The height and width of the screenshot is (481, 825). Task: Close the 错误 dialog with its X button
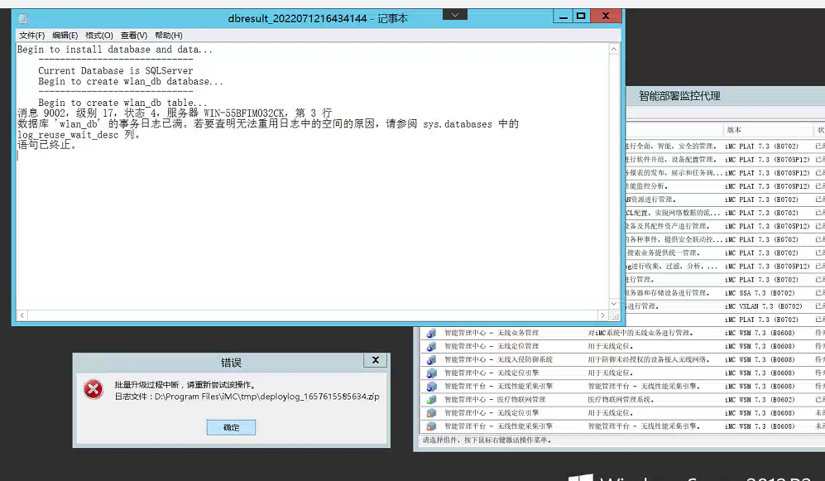tap(375, 360)
